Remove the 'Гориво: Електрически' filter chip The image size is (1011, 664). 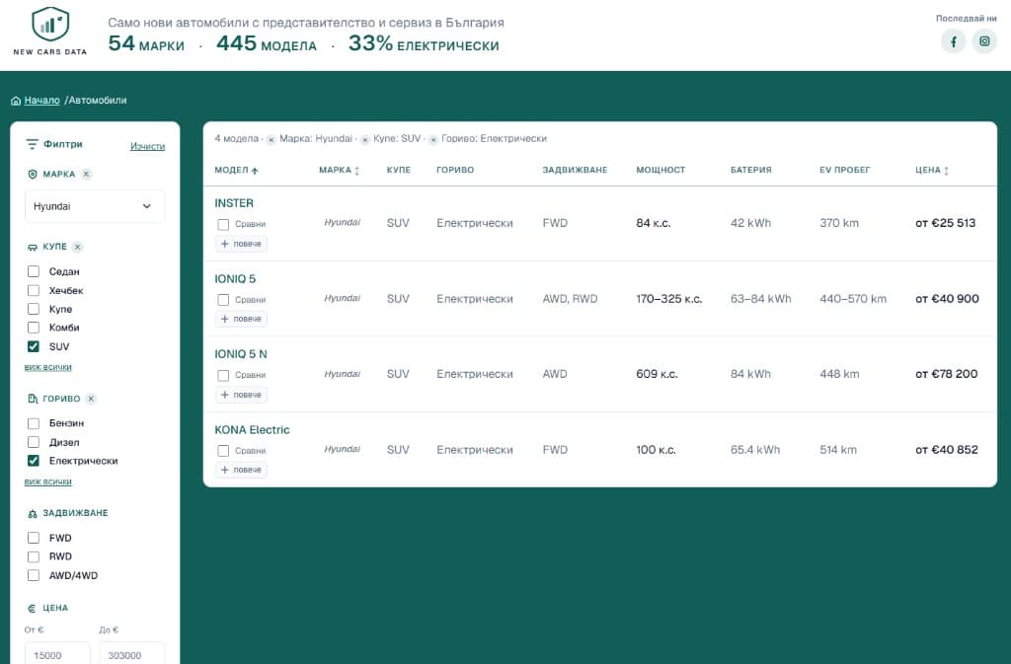[433, 140]
